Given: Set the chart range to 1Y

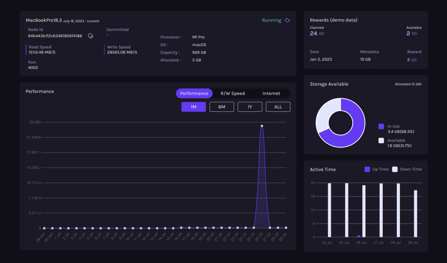Looking at the screenshot, I should (250, 107).
